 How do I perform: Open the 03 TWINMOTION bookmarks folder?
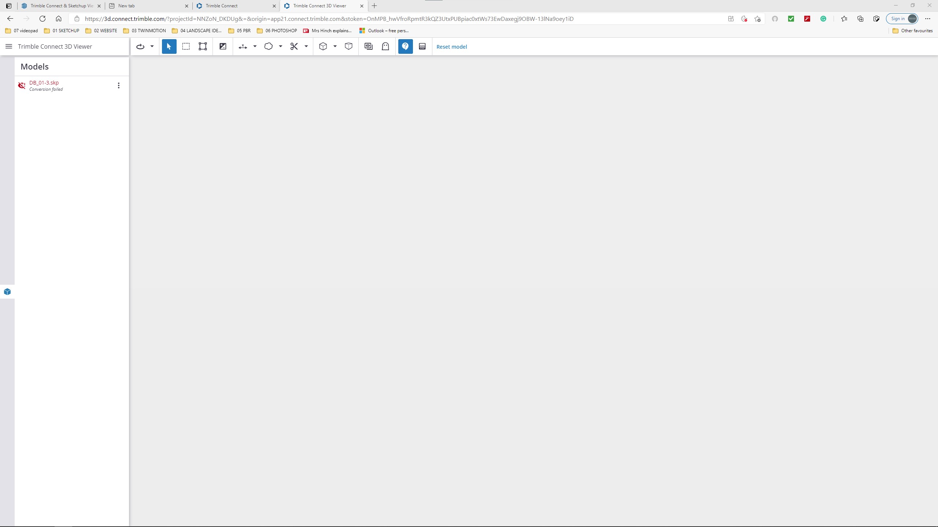[144, 31]
